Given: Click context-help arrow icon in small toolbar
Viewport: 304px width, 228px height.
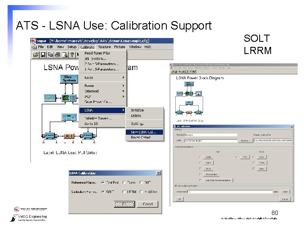Looking at the screenshot, I should click(195, 71).
